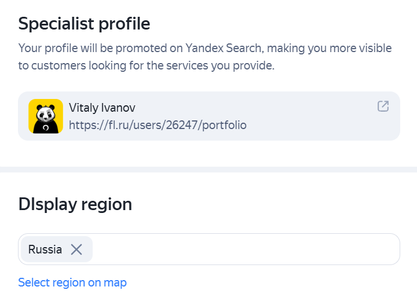Open the Select region on map link
Viewport: 417px width, 305px height.
pos(72,282)
